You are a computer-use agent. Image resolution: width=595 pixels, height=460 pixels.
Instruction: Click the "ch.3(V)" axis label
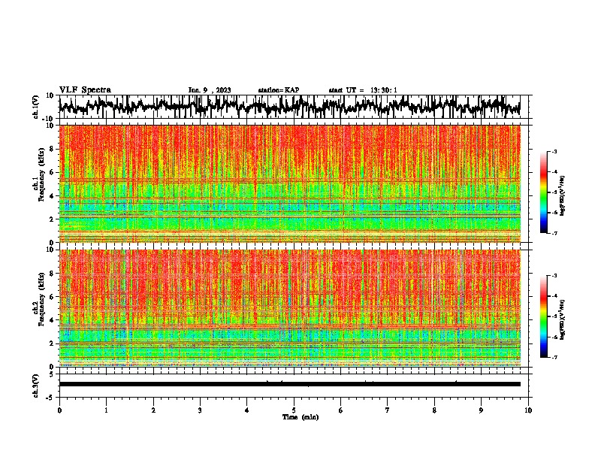[36, 386]
